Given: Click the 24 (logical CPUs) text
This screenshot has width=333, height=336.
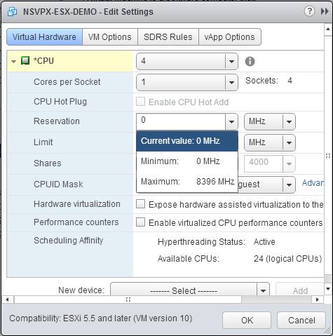Looking at the screenshot, I should (287, 259).
